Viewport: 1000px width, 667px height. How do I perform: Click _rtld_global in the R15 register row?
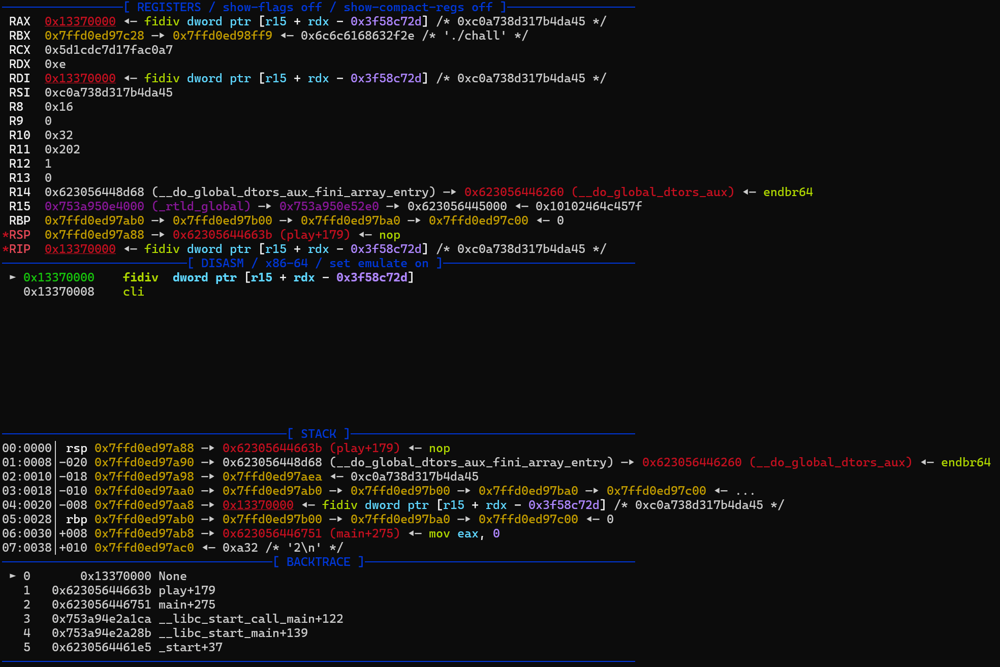tap(201, 206)
